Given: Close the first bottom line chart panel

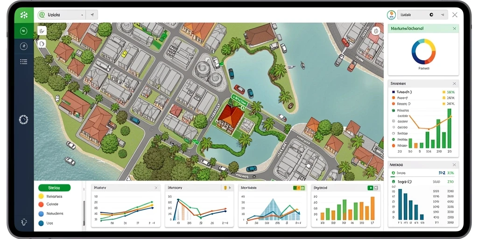Looking at the screenshot, I should click(x=156, y=188).
